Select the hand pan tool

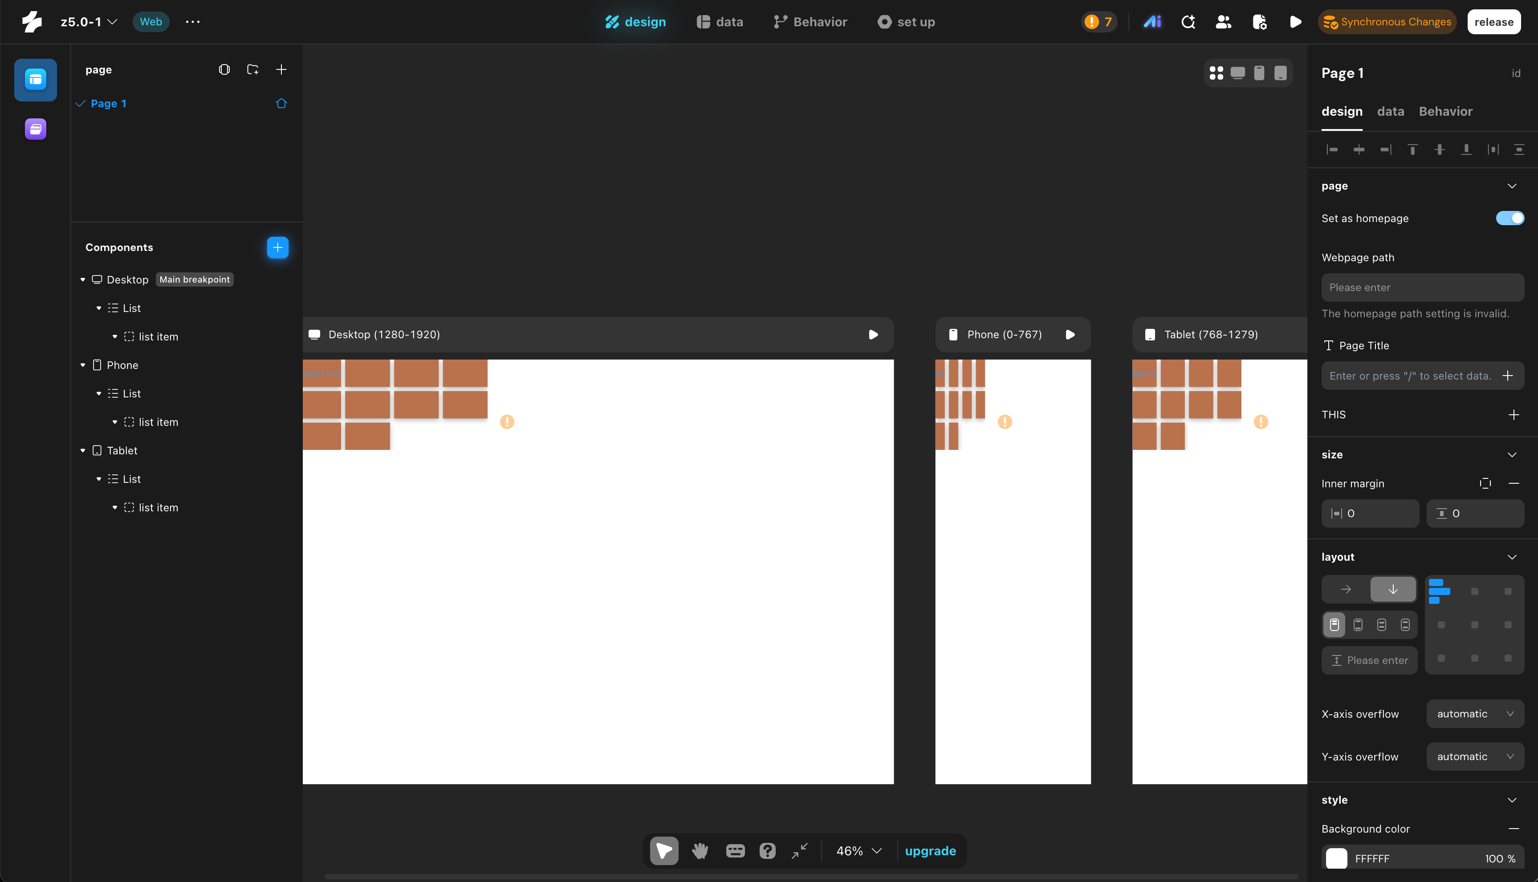click(700, 850)
